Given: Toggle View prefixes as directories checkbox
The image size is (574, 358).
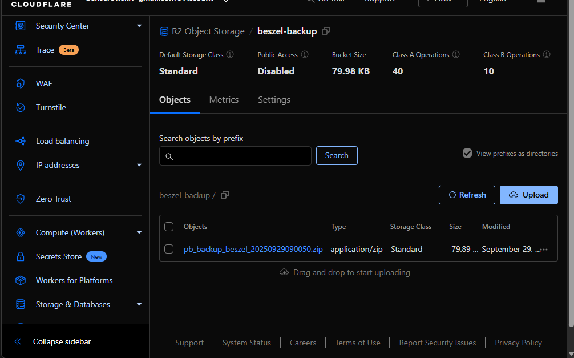Looking at the screenshot, I should [x=467, y=153].
